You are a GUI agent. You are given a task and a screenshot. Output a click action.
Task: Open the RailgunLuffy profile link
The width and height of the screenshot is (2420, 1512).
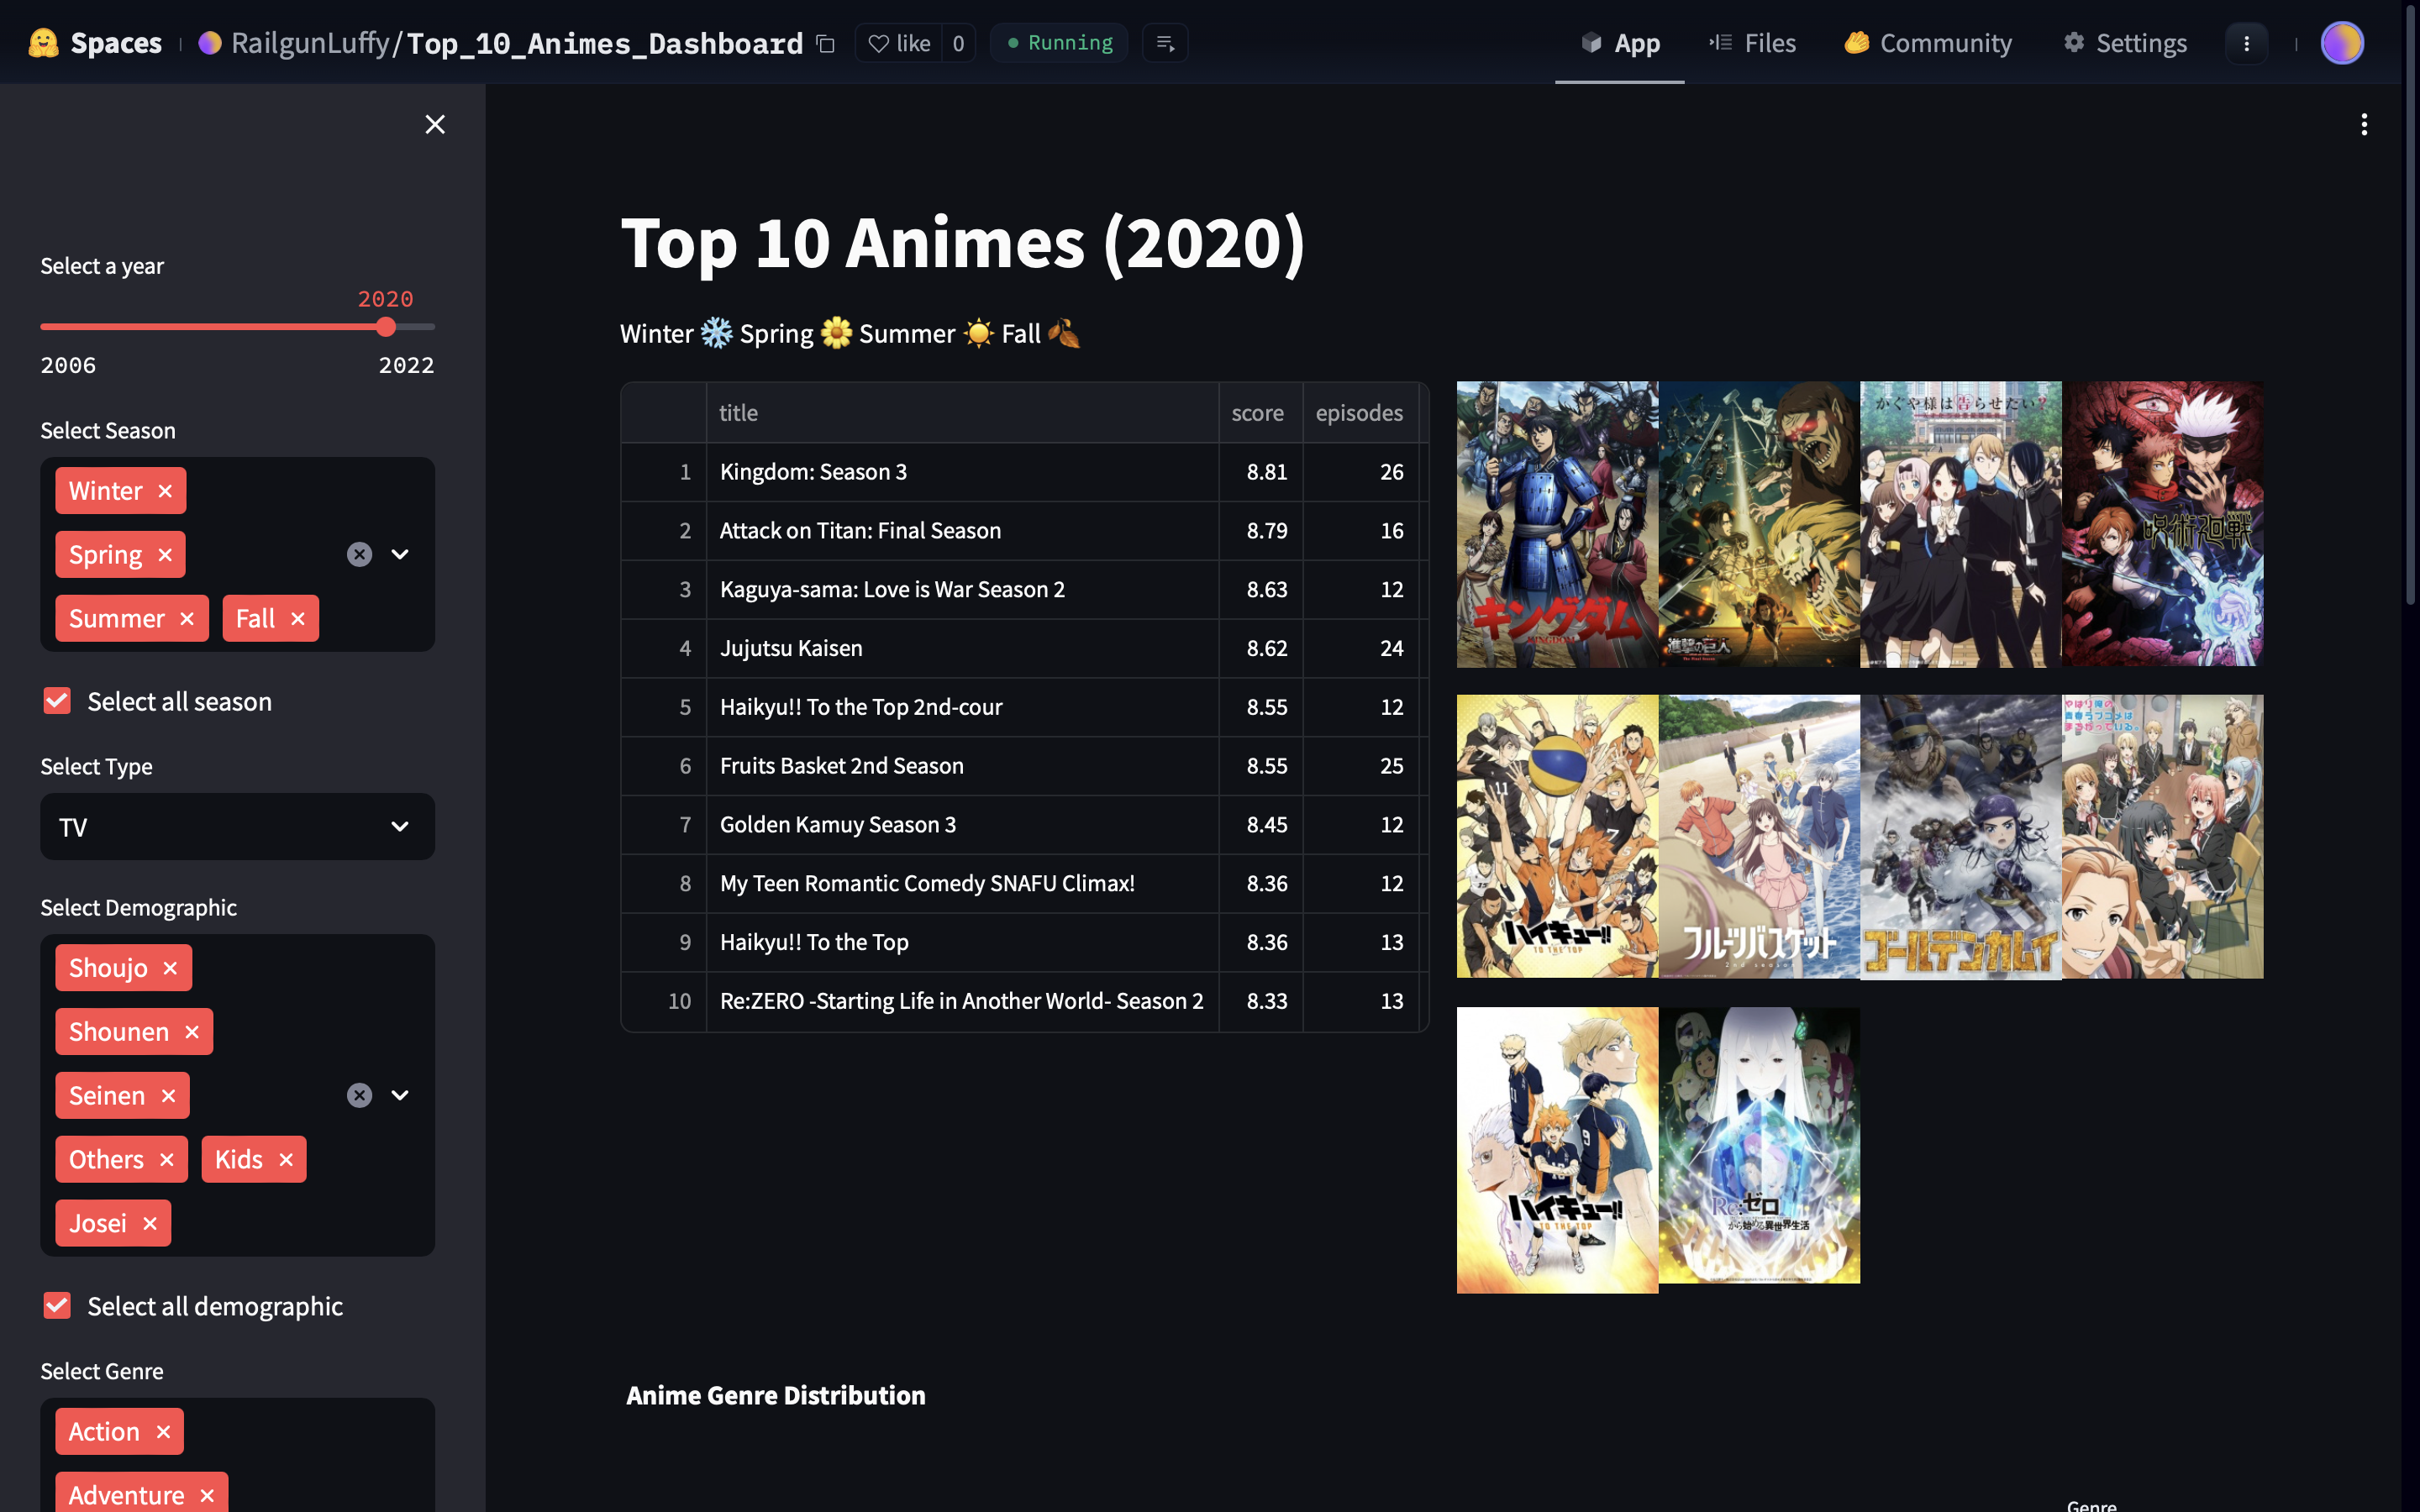coord(309,43)
